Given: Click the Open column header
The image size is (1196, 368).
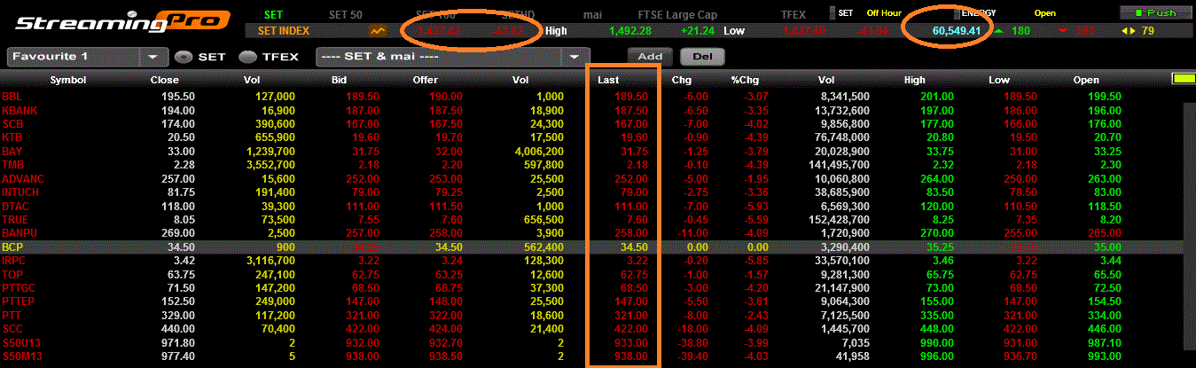Looking at the screenshot, I should (1086, 80).
